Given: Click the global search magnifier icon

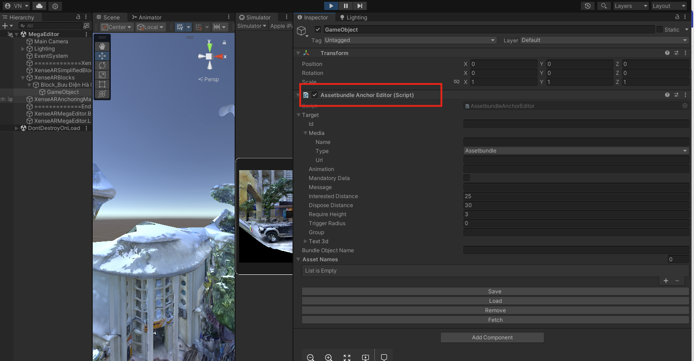Looking at the screenshot, I should 604,6.
